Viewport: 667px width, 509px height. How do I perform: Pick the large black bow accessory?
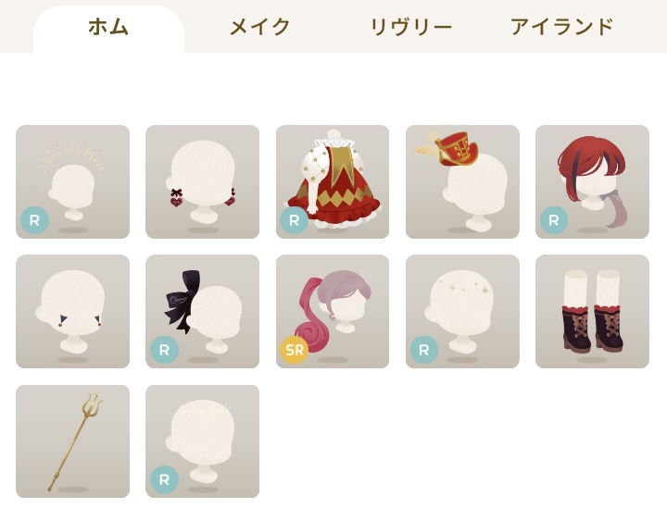(203, 312)
